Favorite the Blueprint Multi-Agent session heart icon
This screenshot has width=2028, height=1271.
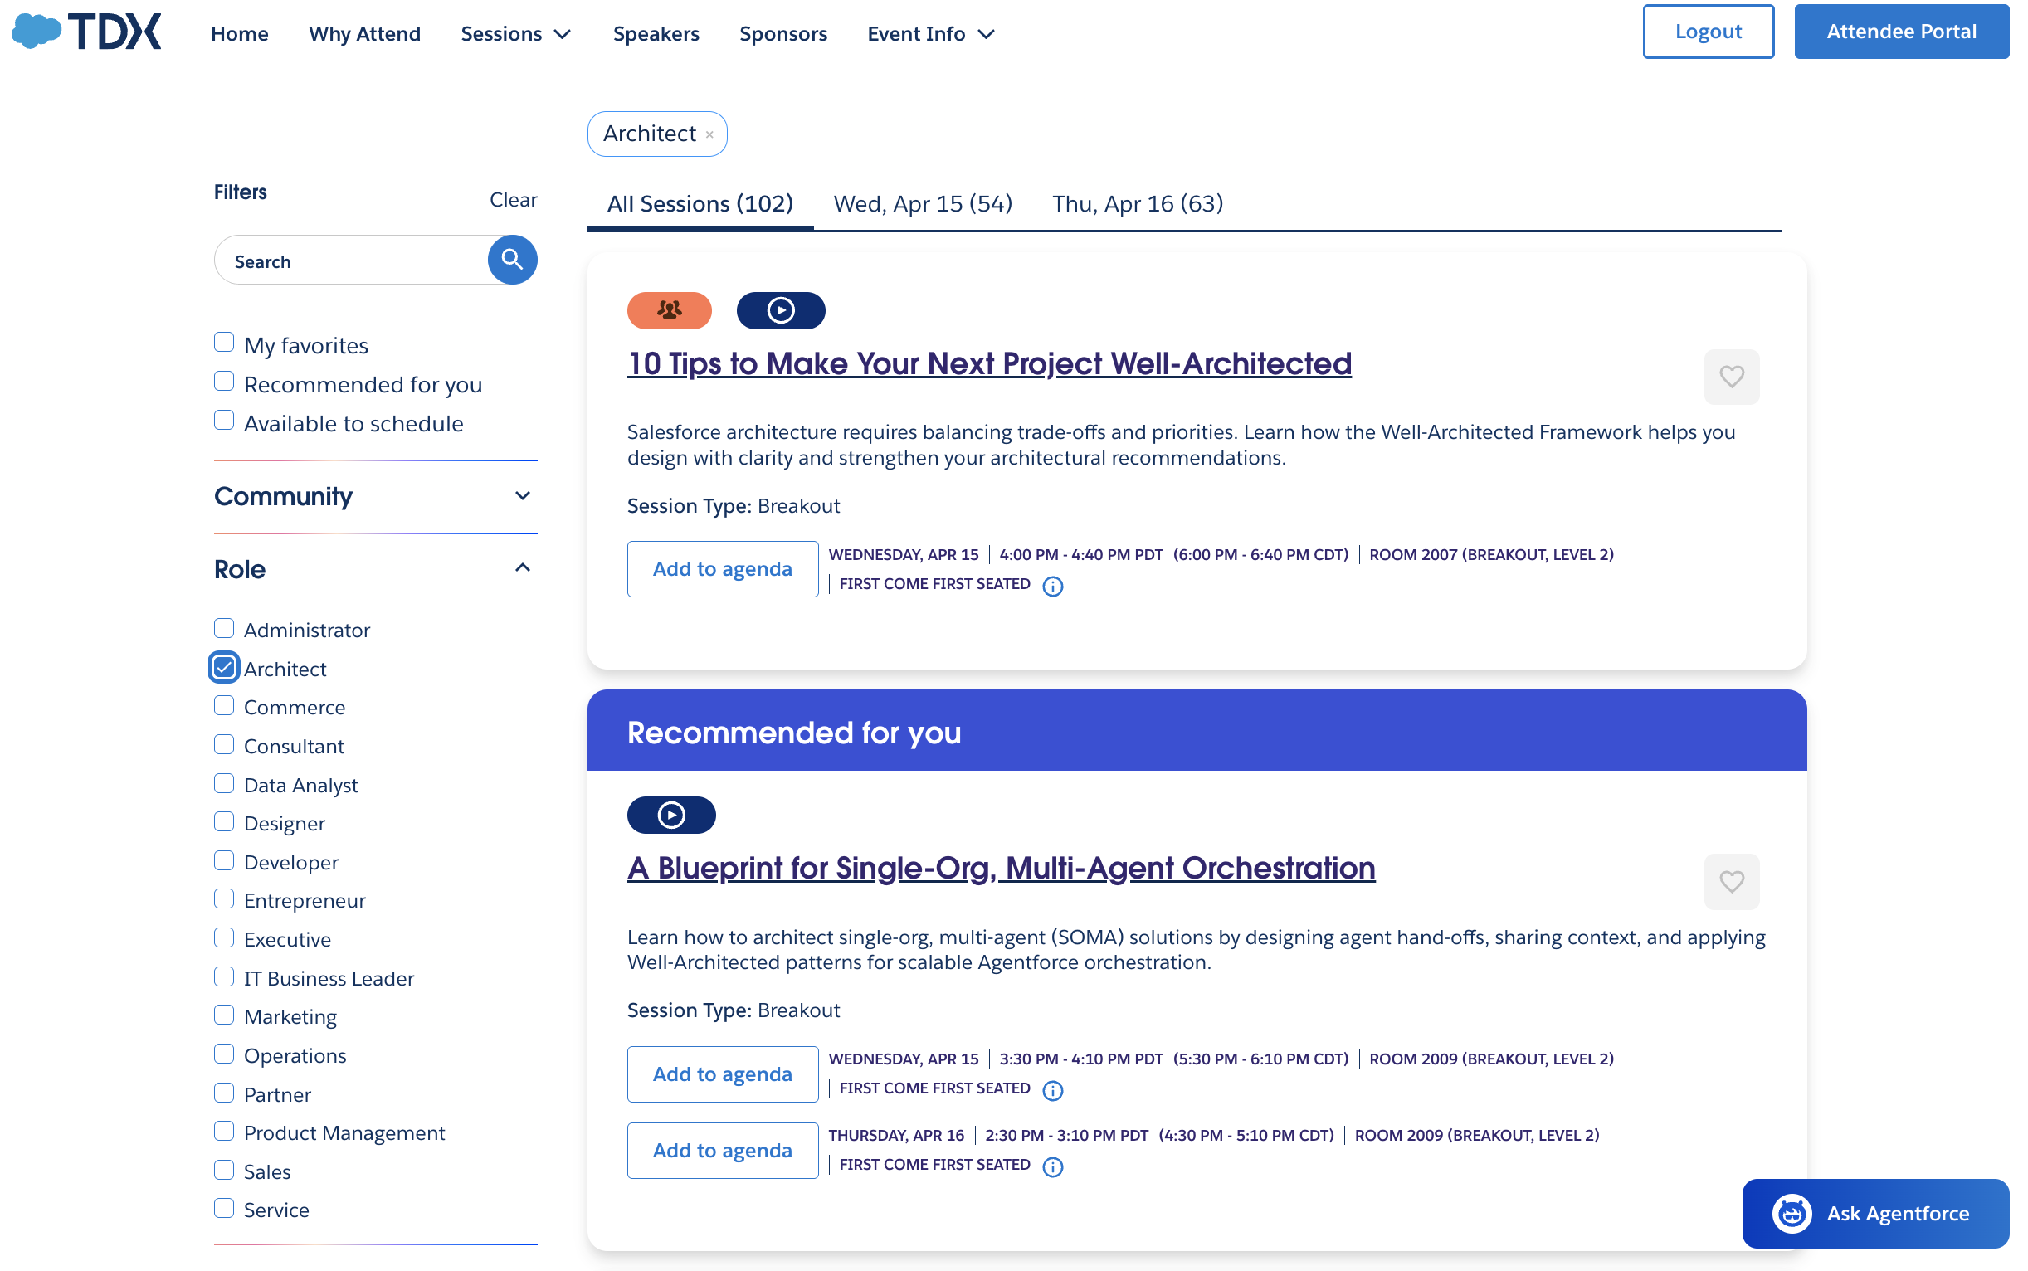[1730, 881]
